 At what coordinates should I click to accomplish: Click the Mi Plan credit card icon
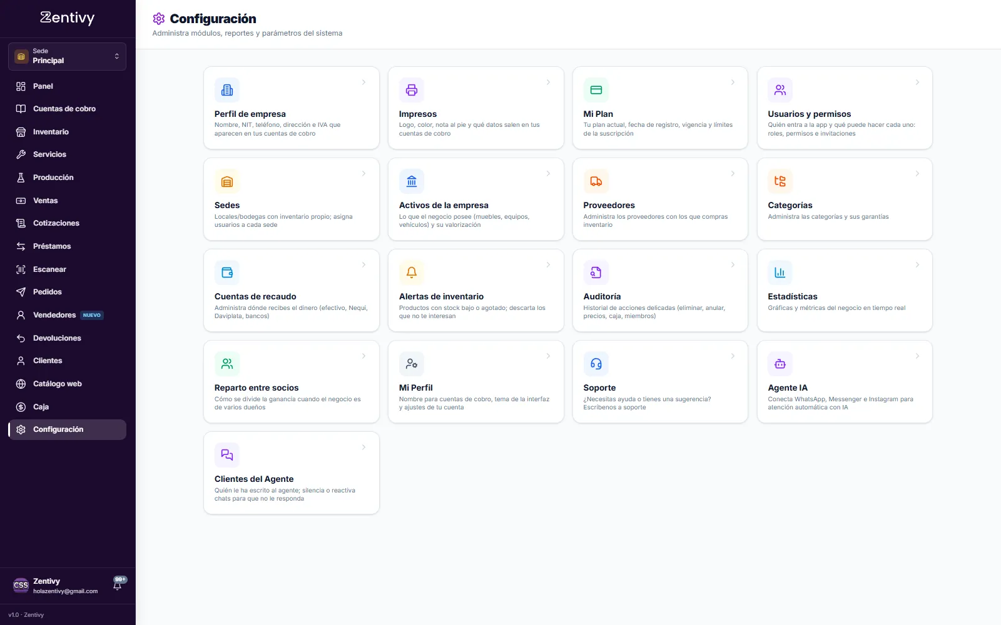[596, 90]
